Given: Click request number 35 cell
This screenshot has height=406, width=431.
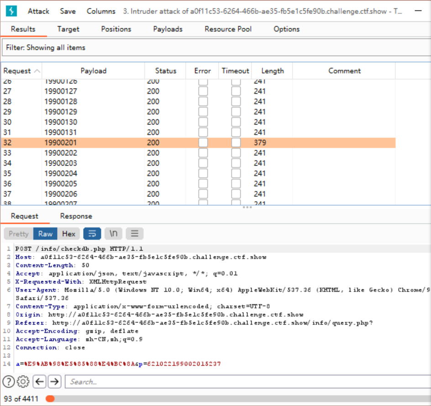Looking at the screenshot, I should (7, 174).
